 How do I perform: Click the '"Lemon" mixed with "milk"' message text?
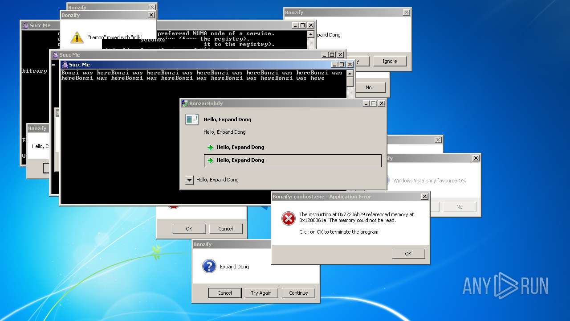pos(115,38)
